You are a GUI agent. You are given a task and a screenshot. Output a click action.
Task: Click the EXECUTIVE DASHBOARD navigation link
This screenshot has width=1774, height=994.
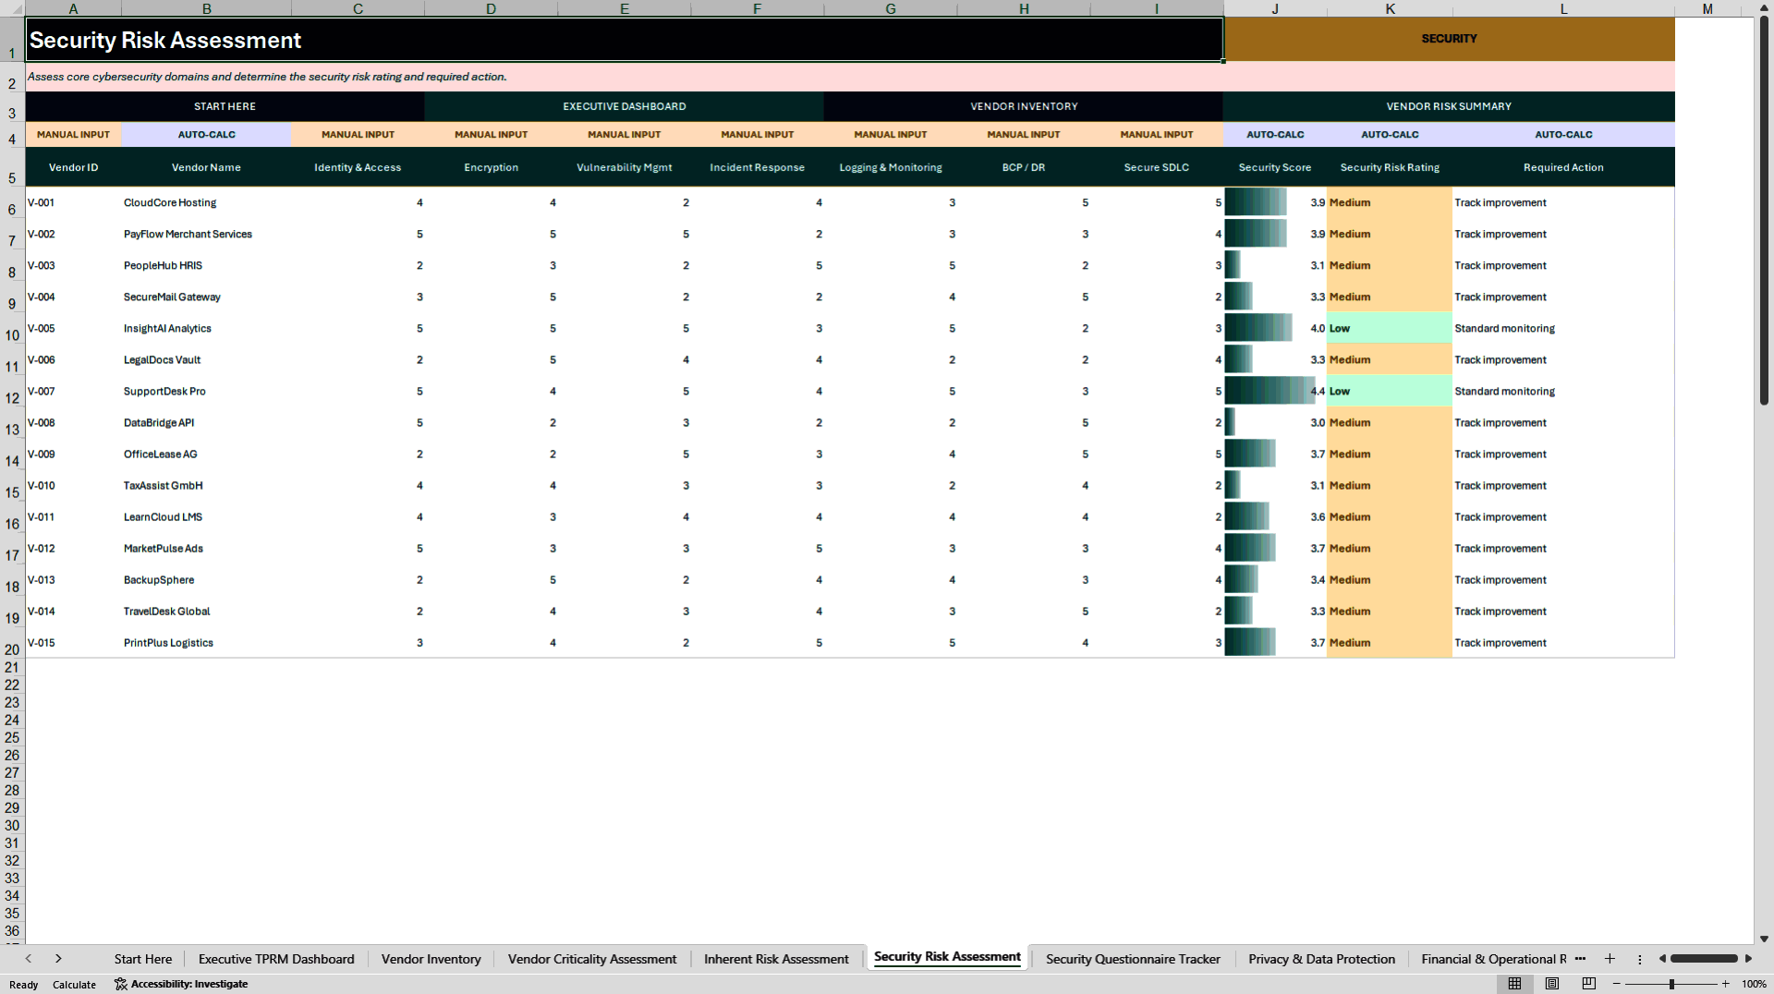pyautogui.click(x=625, y=106)
